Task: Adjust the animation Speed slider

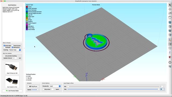Action: point(35,90)
